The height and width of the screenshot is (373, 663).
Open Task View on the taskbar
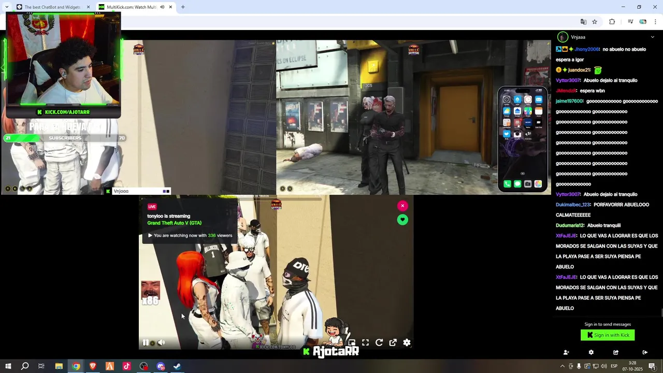pos(41,366)
